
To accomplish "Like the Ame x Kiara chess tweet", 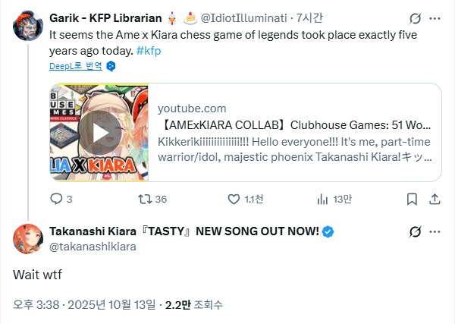I will pyautogui.click(x=234, y=199).
